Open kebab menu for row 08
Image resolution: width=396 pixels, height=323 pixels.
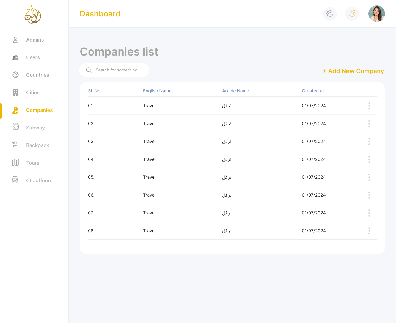(369, 231)
